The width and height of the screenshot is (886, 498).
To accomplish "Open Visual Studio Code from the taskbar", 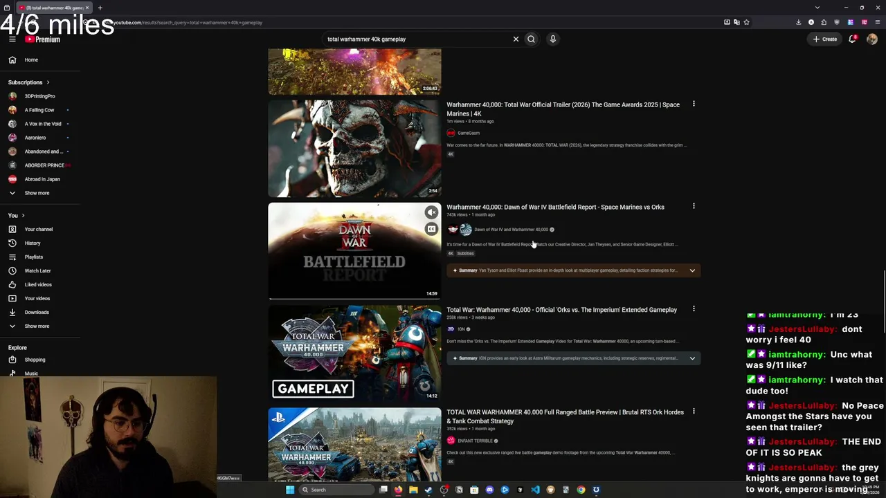I will [535, 490].
